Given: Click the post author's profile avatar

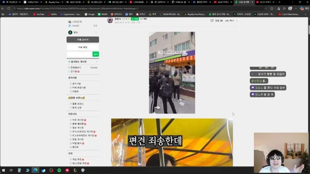Looking at the screenshot, I should 110,20.
